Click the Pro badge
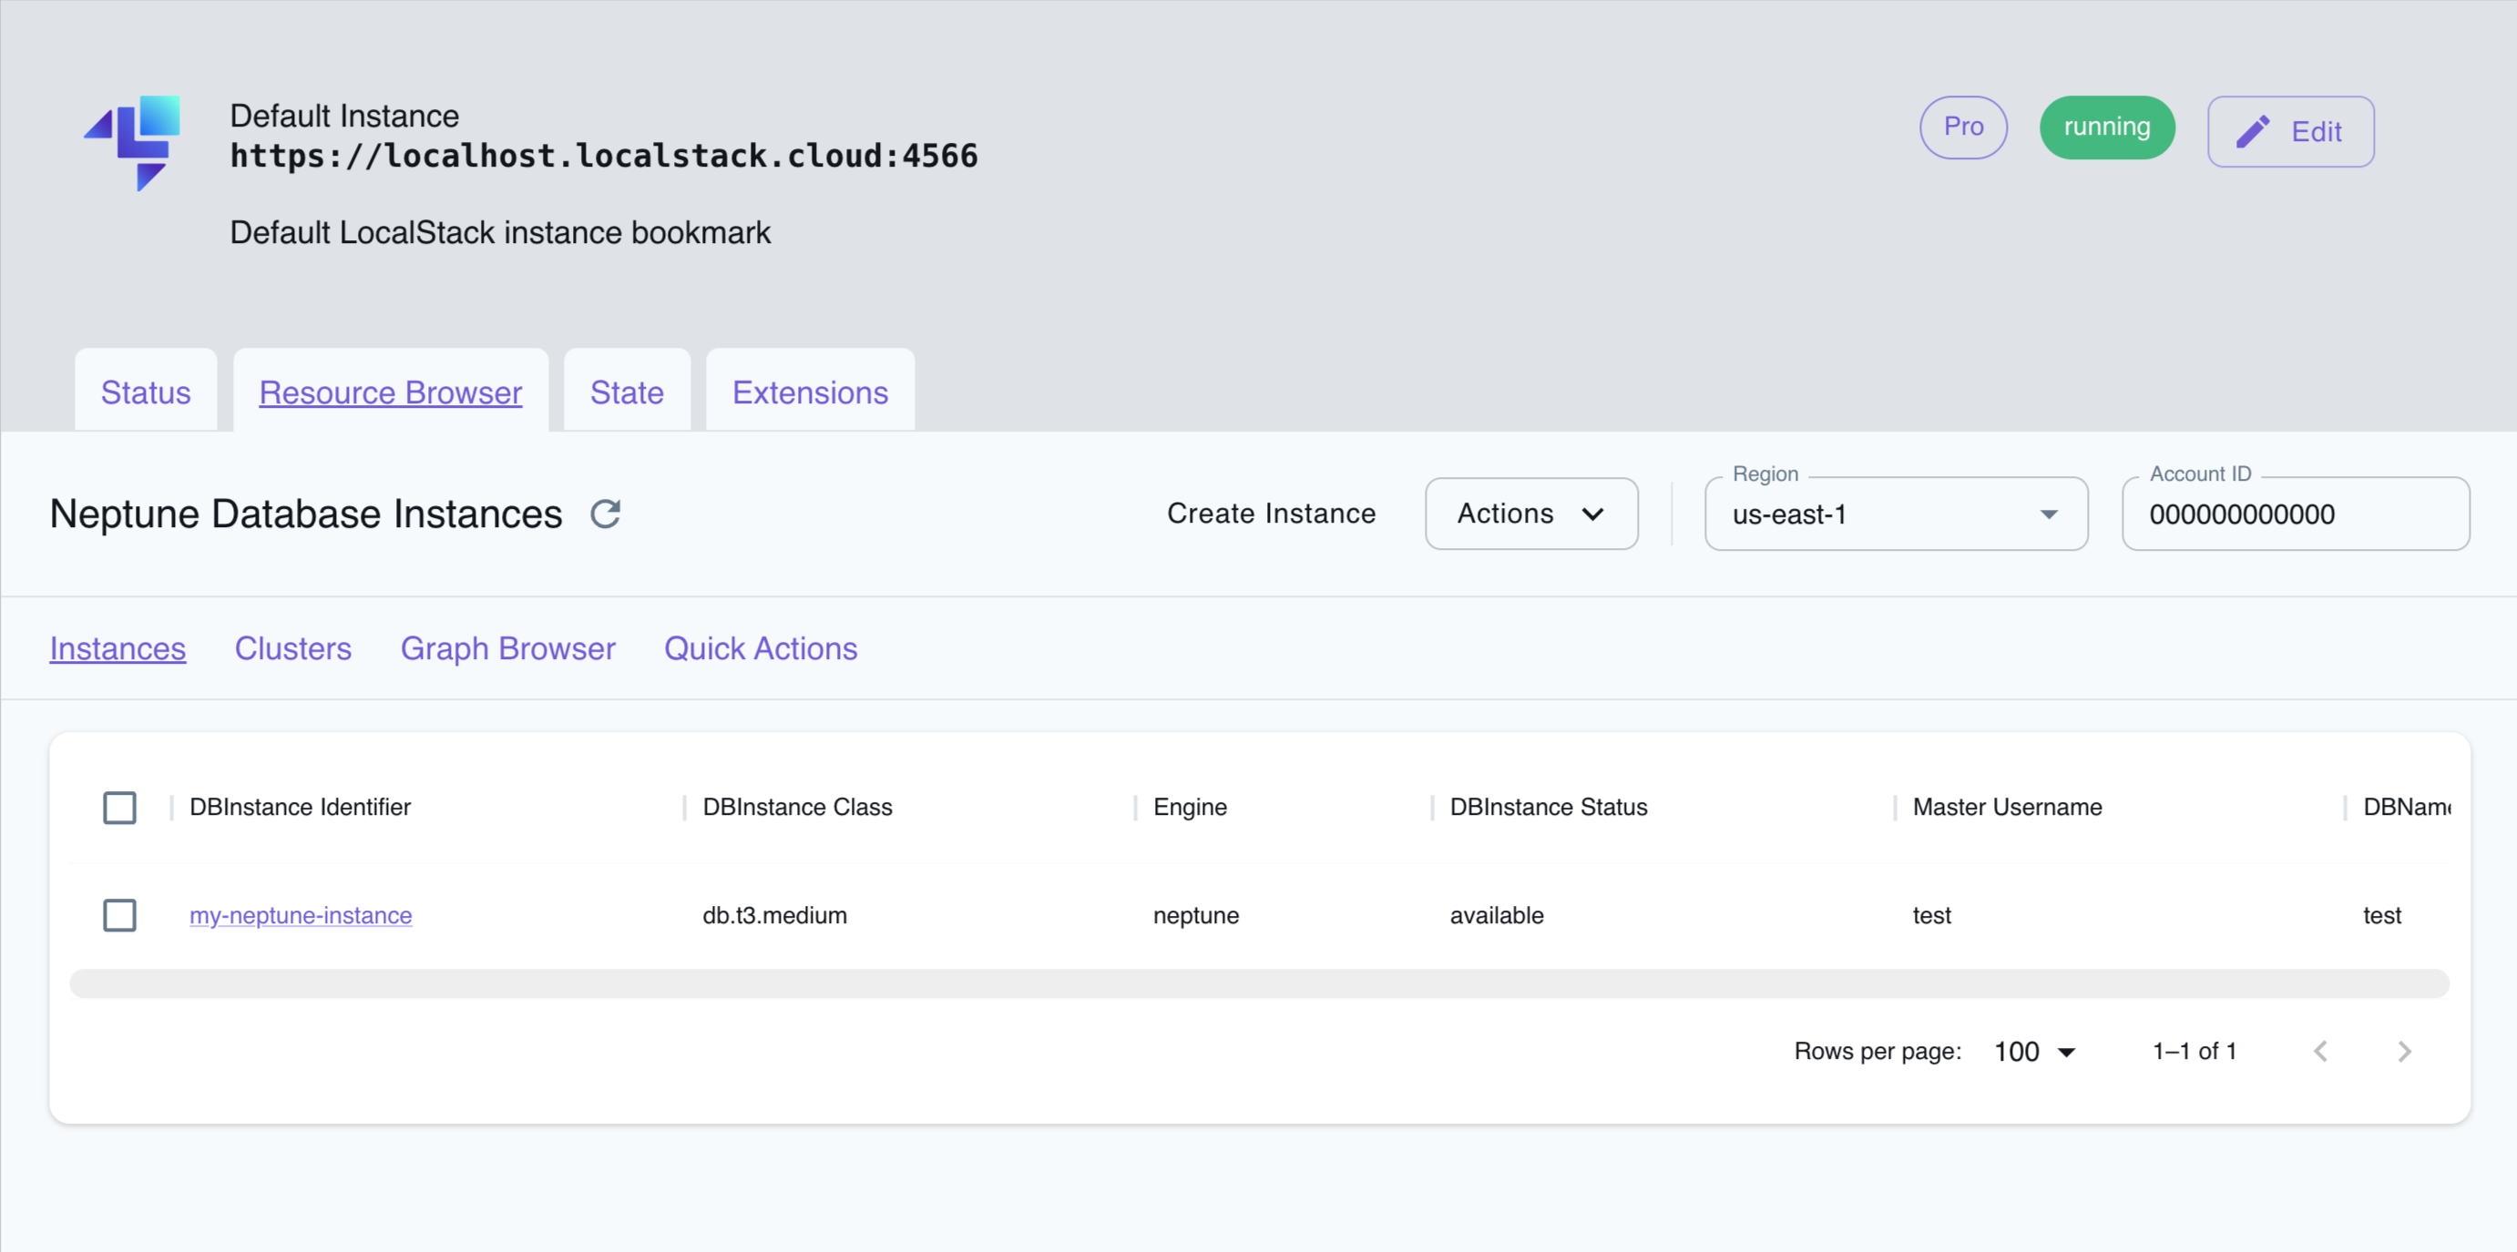This screenshot has height=1252, width=2517. (x=1963, y=127)
